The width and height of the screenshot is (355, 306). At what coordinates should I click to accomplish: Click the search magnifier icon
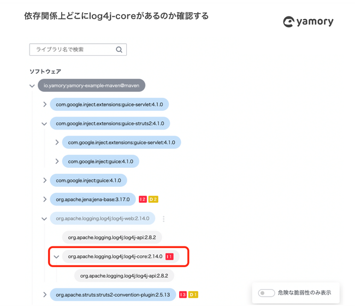(x=119, y=49)
